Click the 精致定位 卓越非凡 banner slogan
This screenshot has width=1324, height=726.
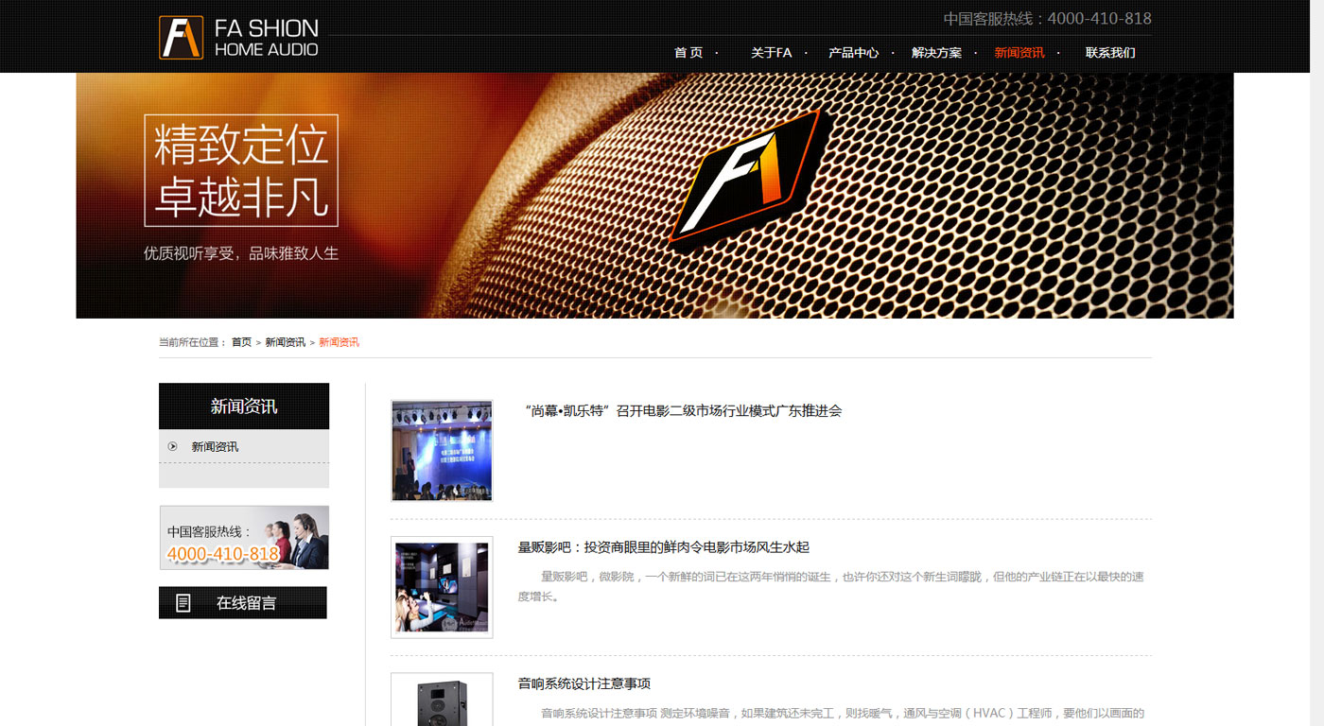[x=241, y=170]
